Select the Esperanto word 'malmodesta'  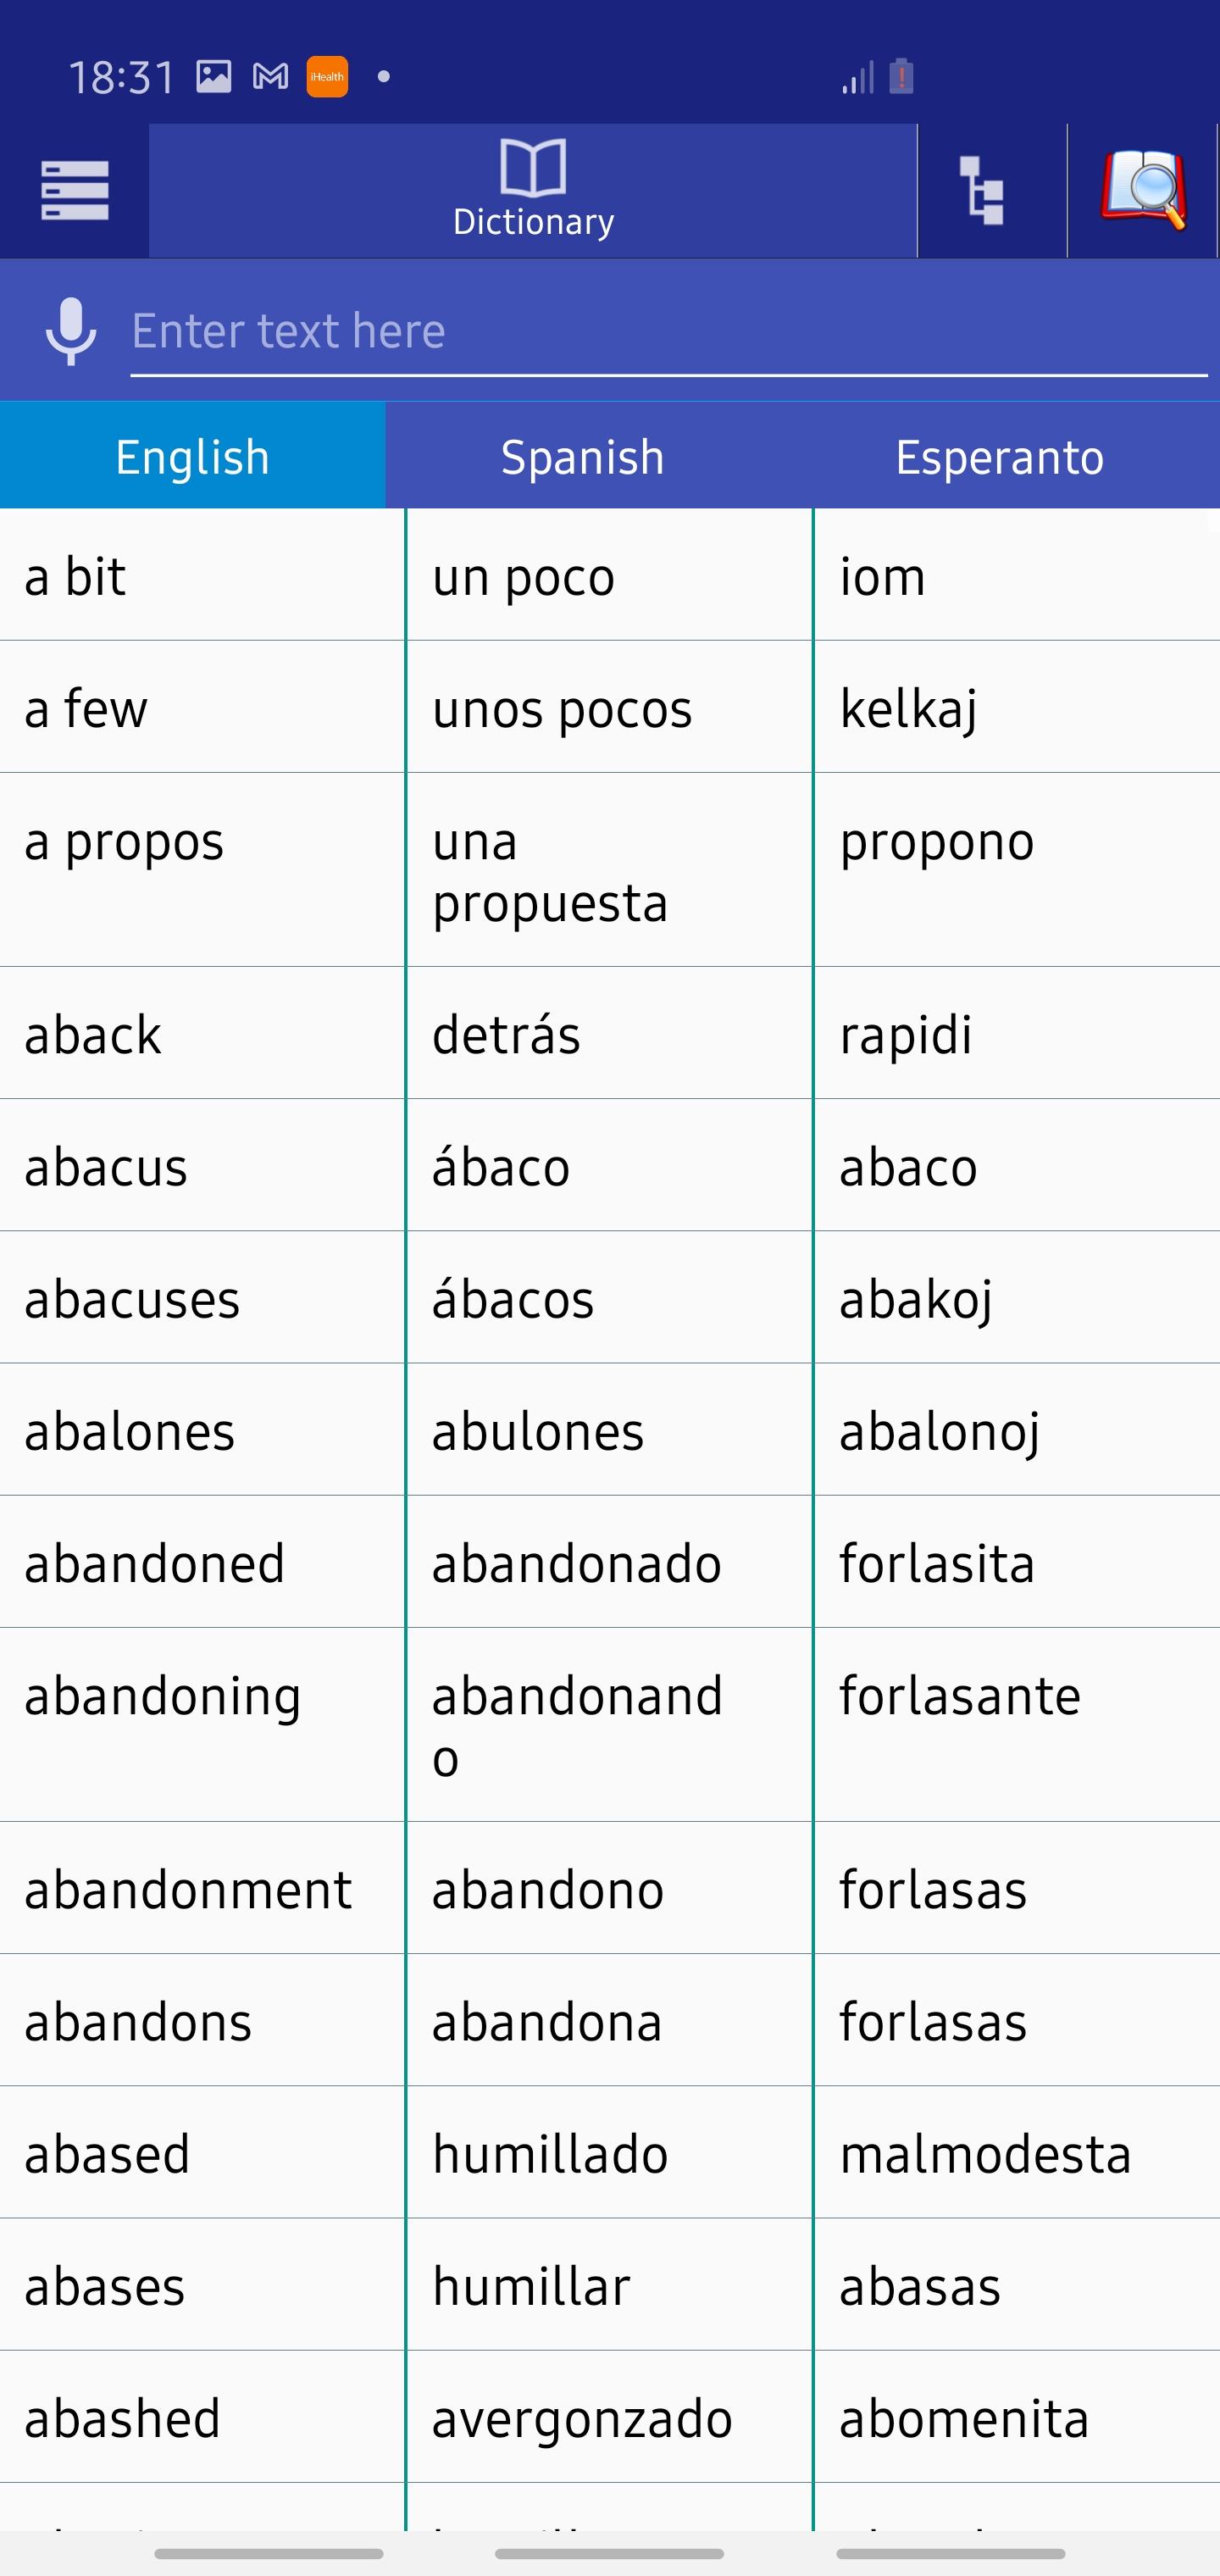(985, 2153)
